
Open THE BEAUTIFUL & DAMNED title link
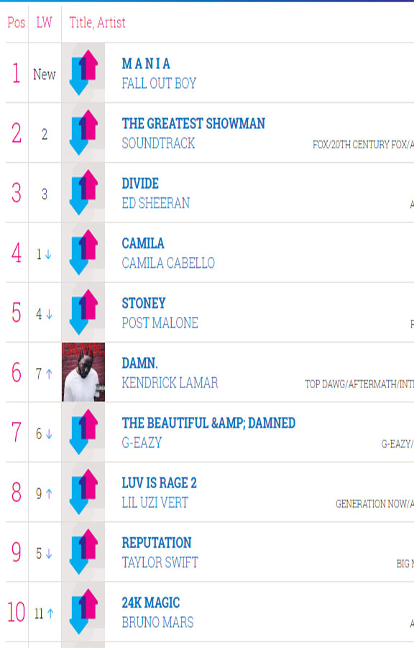[208, 423]
